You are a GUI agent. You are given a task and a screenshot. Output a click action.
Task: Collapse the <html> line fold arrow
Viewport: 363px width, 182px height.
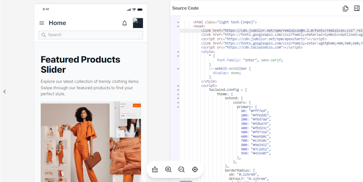point(178,22)
